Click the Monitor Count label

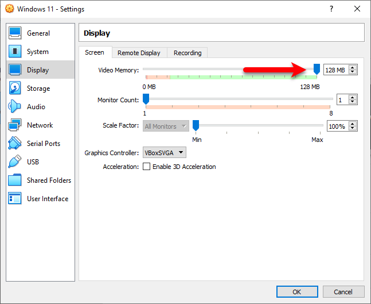[x=118, y=100]
